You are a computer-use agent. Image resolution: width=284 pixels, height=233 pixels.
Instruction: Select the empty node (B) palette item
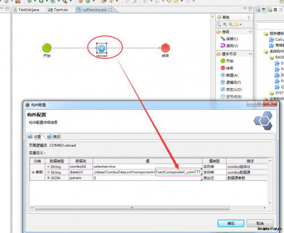[x=231, y=97]
